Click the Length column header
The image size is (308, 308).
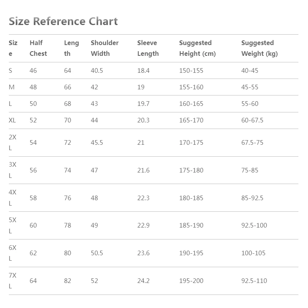(71, 48)
